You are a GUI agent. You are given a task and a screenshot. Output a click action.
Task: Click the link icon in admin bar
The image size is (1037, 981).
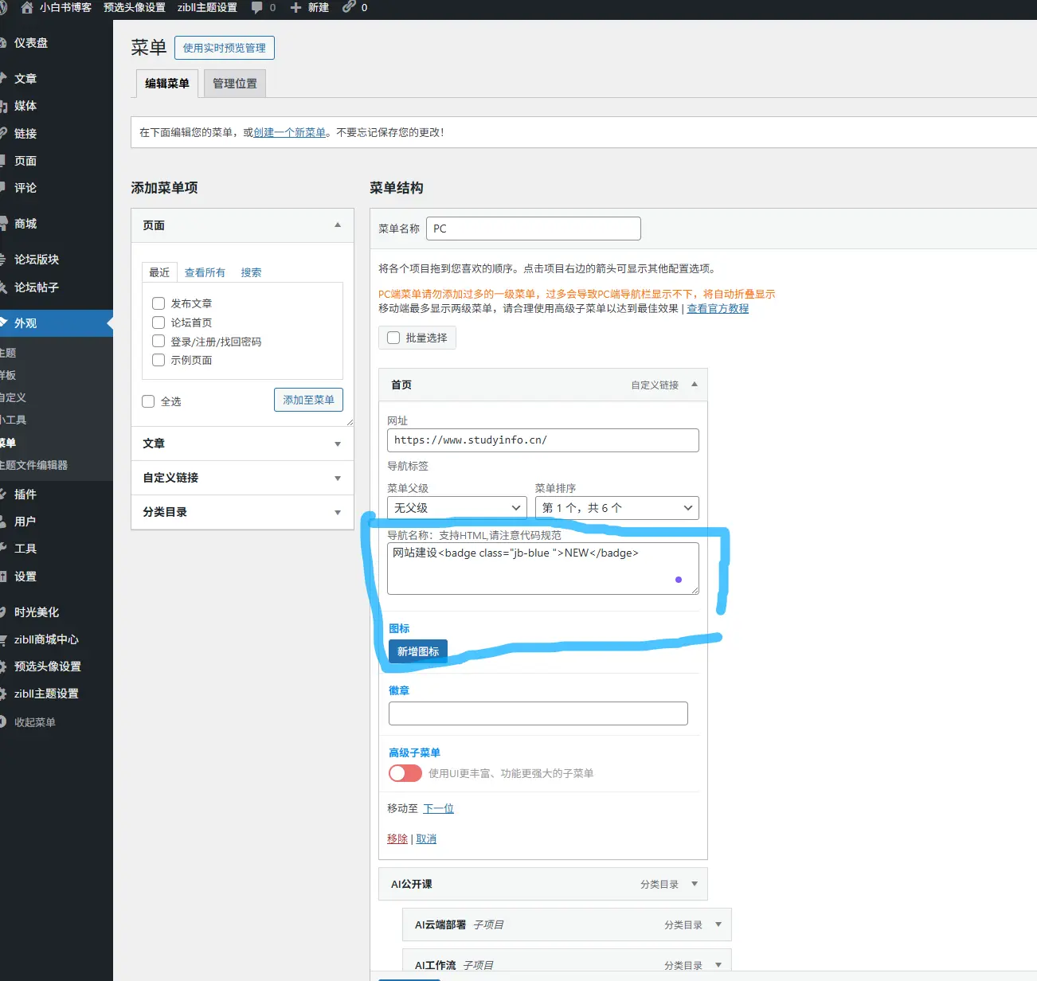click(x=349, y=7)
